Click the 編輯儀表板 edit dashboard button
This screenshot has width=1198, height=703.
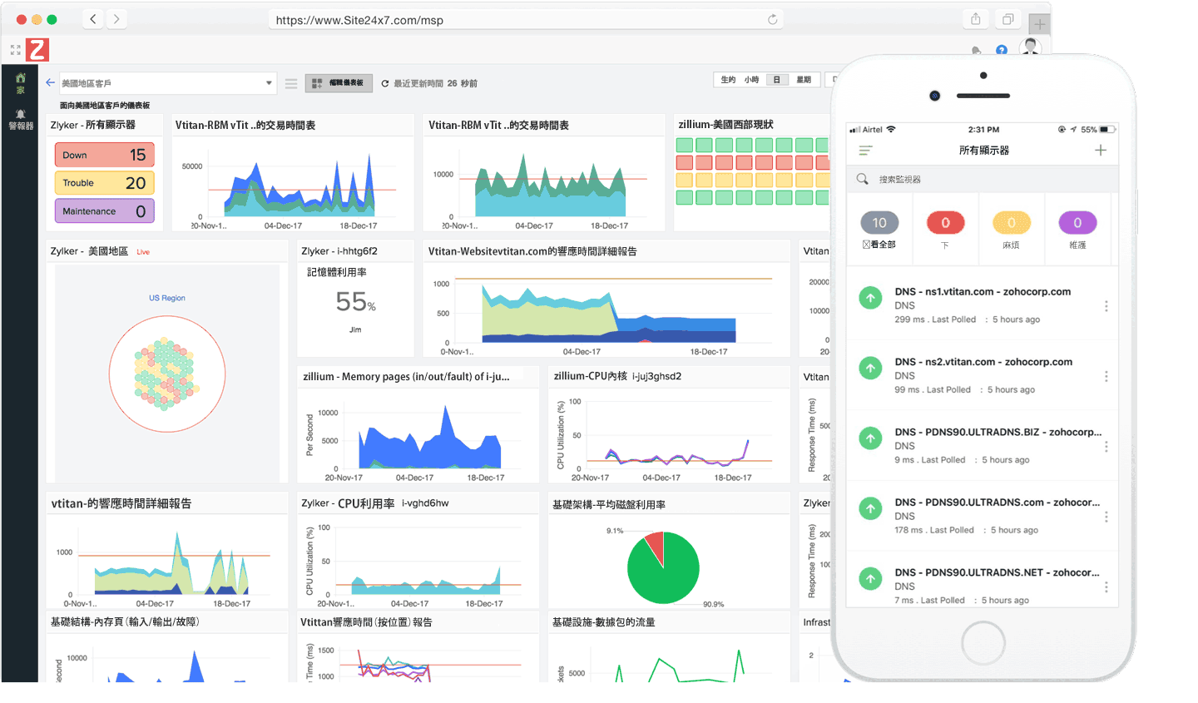339,83
